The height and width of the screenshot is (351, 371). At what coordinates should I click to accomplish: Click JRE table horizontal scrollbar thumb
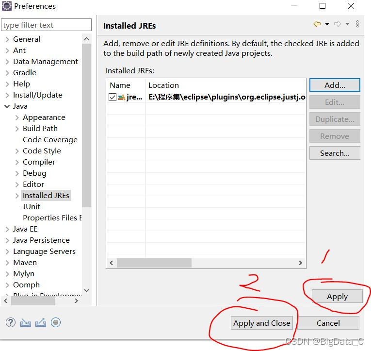pyautogui.click(x=154, y=263)
